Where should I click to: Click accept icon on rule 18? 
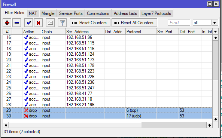point(26,49)
